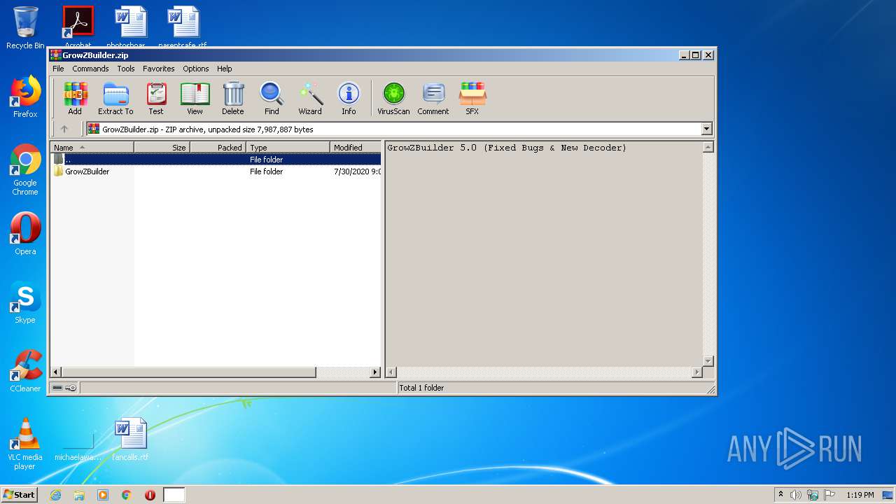The height and width of the screenshot is (504, 896).
Task: Expand the archive path dropdown
Action: coord(706,129)
